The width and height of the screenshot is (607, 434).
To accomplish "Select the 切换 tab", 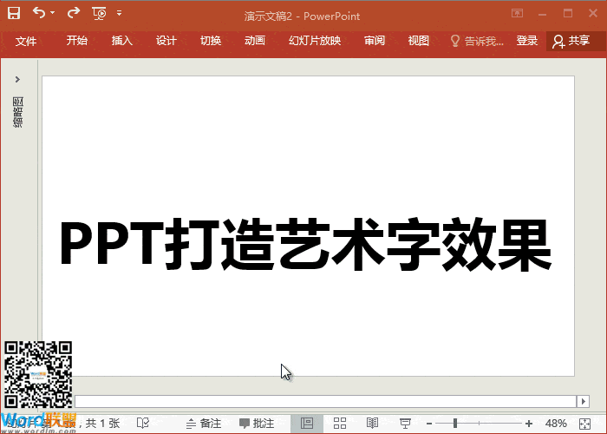I will point(211,40).
